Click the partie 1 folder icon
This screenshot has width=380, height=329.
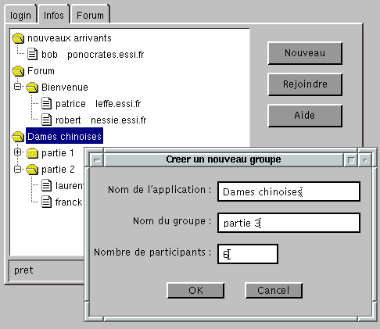(x=32, y=153)
